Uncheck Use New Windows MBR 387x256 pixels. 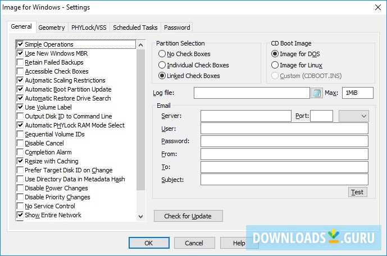click(20, 53)
